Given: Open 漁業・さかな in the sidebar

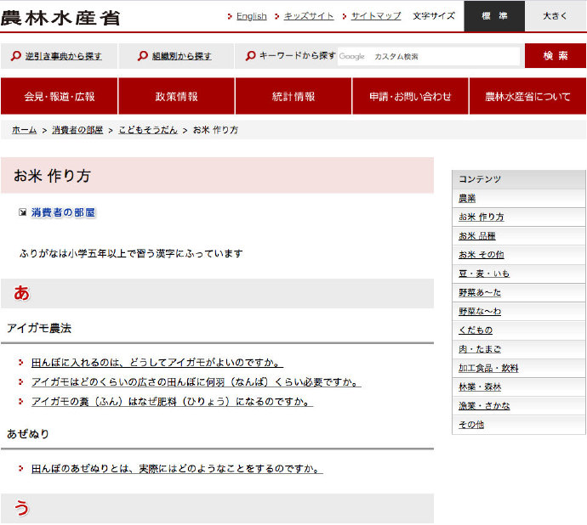Looking at the screenshot, I should click(484, 406).
